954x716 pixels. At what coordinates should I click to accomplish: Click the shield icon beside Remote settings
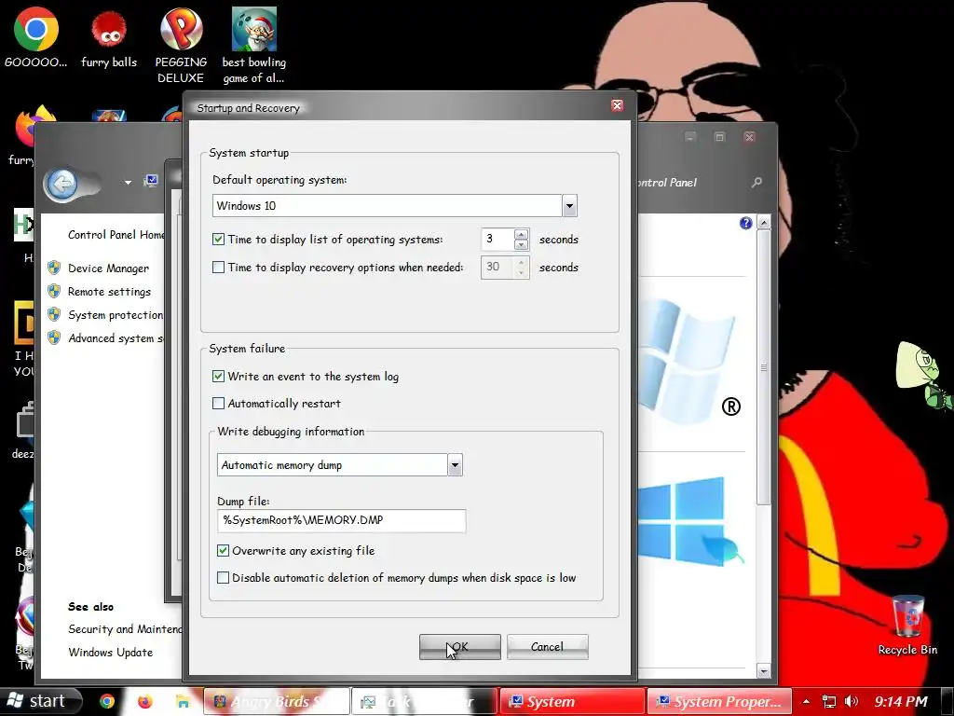54,291
